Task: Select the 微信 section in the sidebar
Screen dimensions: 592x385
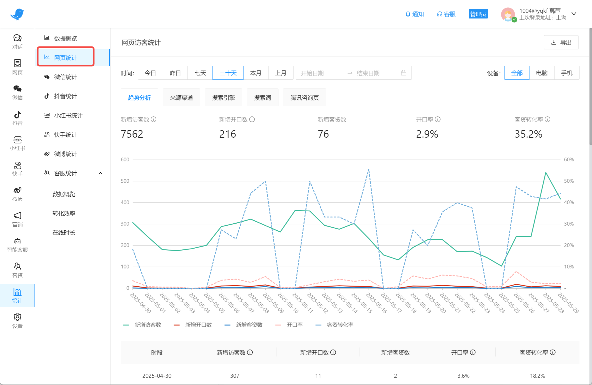Action: pyautogui.click(x=17, y=92)
